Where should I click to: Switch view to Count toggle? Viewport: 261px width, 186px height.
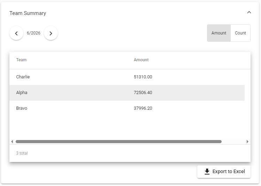240,33
